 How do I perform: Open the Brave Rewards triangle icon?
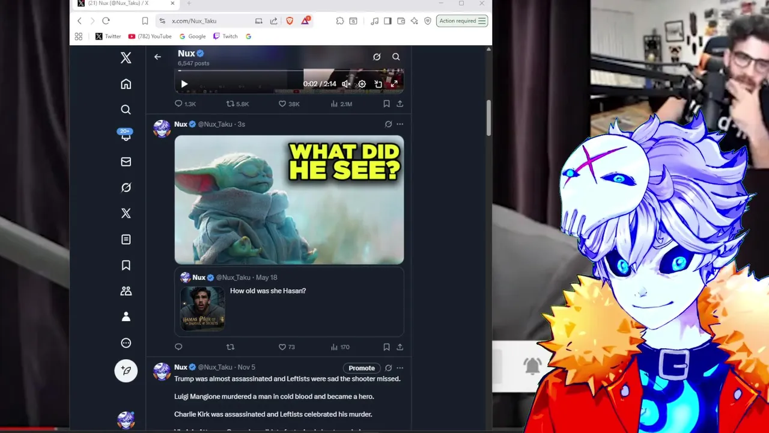[x=305, y=20]
